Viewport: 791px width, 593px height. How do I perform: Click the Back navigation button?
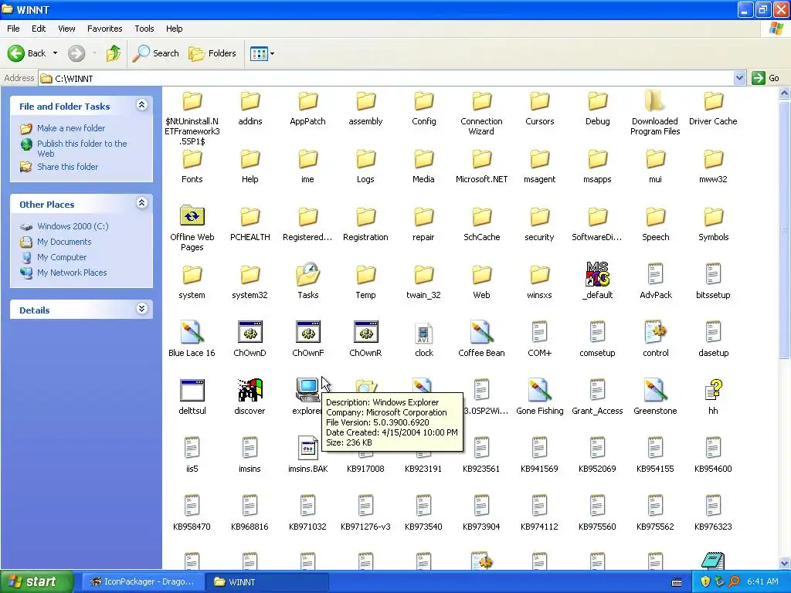[27, 53]
